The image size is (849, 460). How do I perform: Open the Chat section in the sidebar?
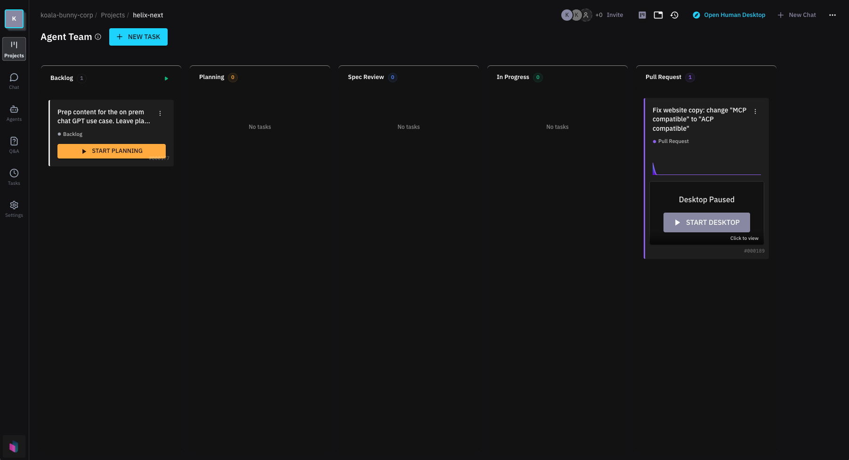[14, 81]
